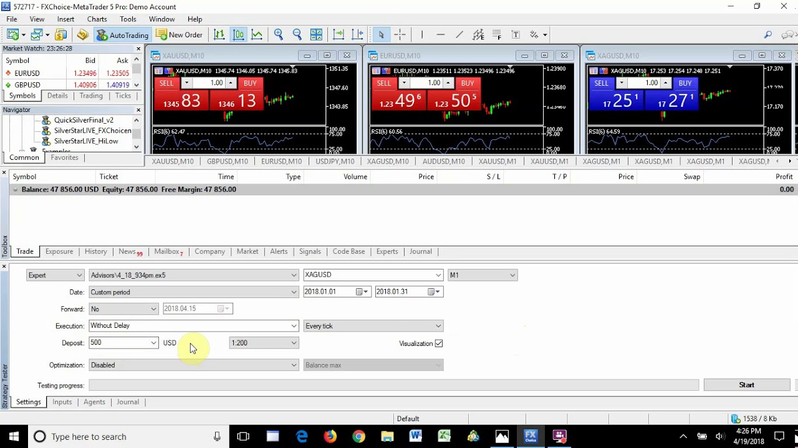Viewport: 798px width, 448px height.
Task: Open the Custom period date dropdown
Action: pos(194,292)
